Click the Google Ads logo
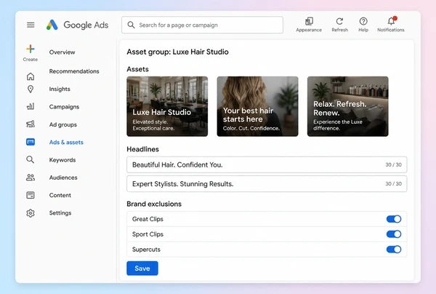The height and width of the screenshot is (294, 436). point(77,25)
